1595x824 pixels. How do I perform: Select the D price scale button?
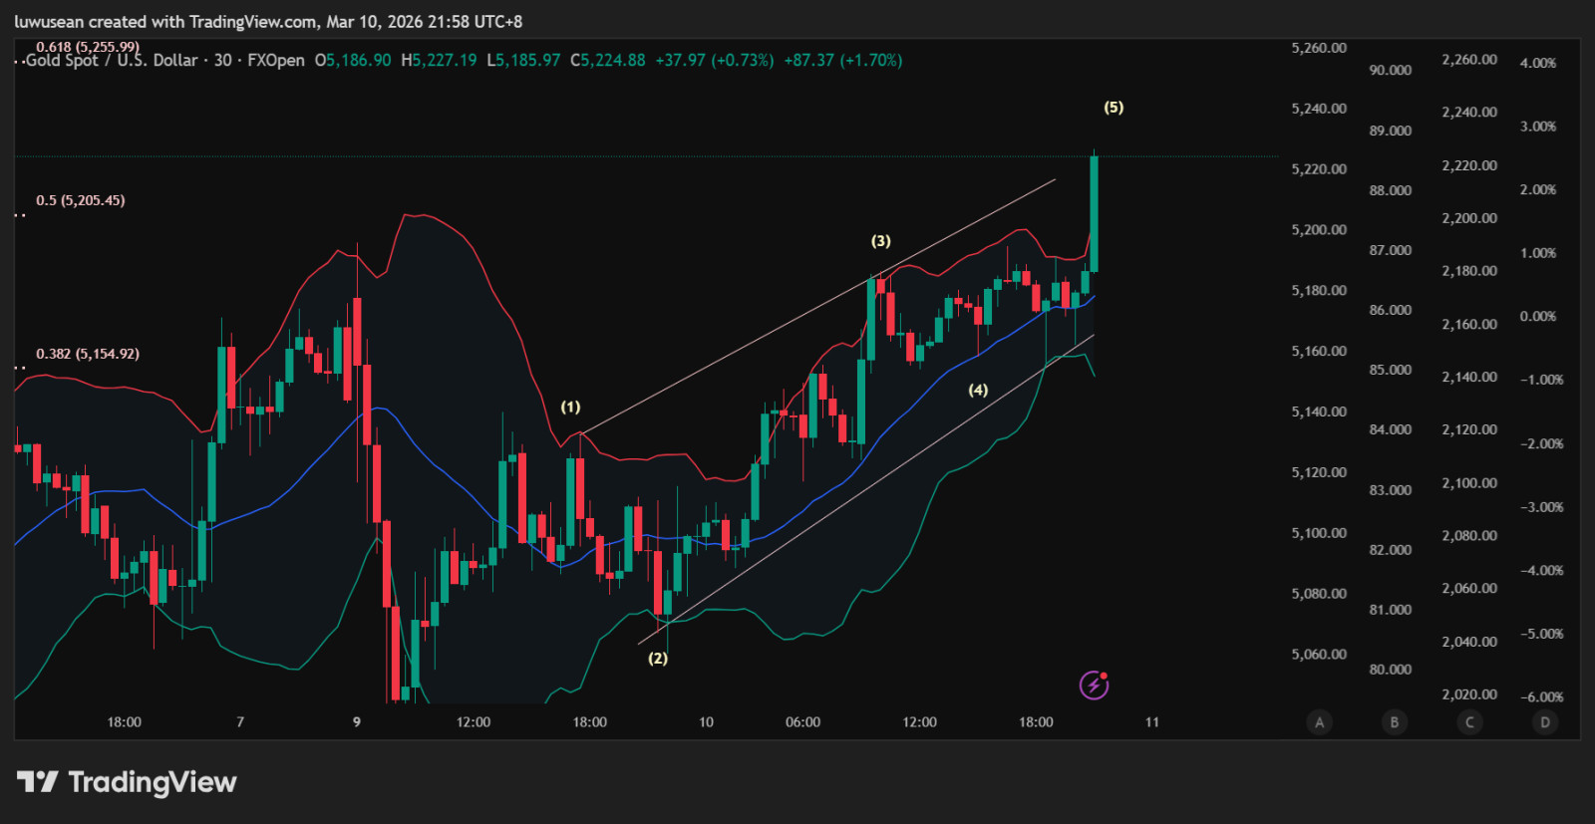pyautogui.click(x=1545, y=722)
